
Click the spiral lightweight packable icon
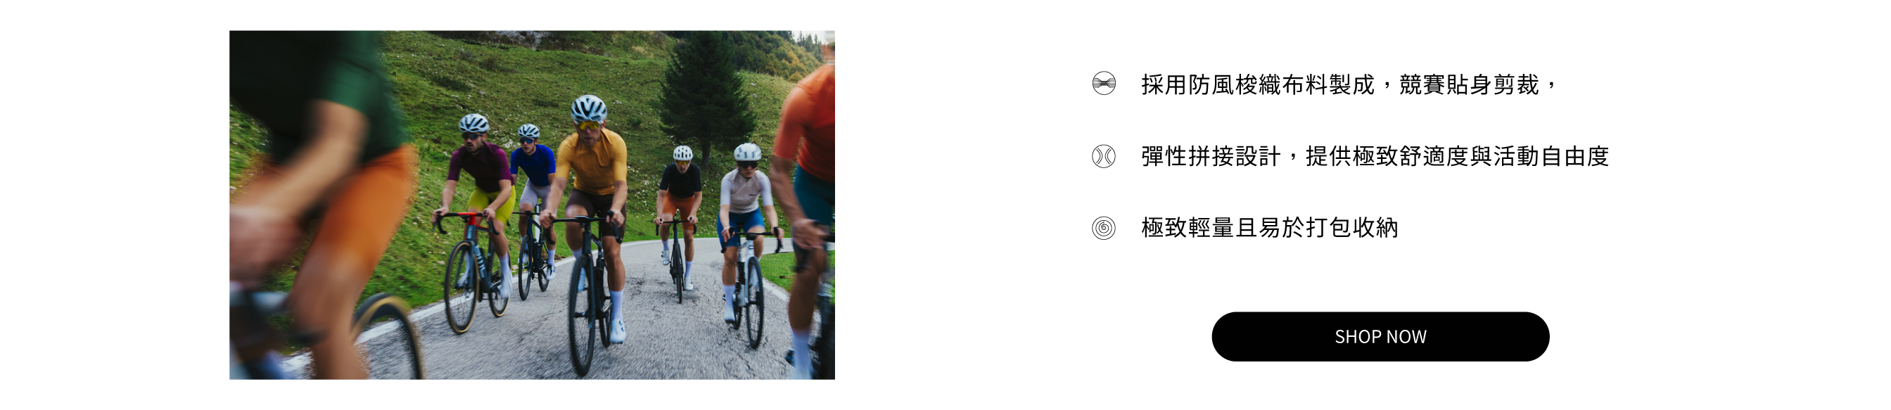(x=1103, y=228)
